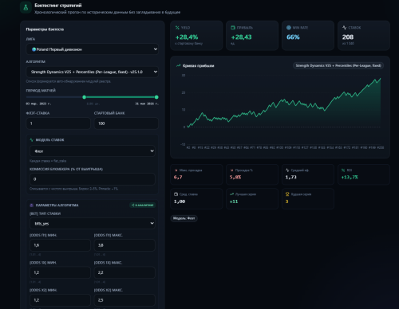Click the 208 bets count value
Viewport: 399px width, 309px height.
click(x=348, y=37)
